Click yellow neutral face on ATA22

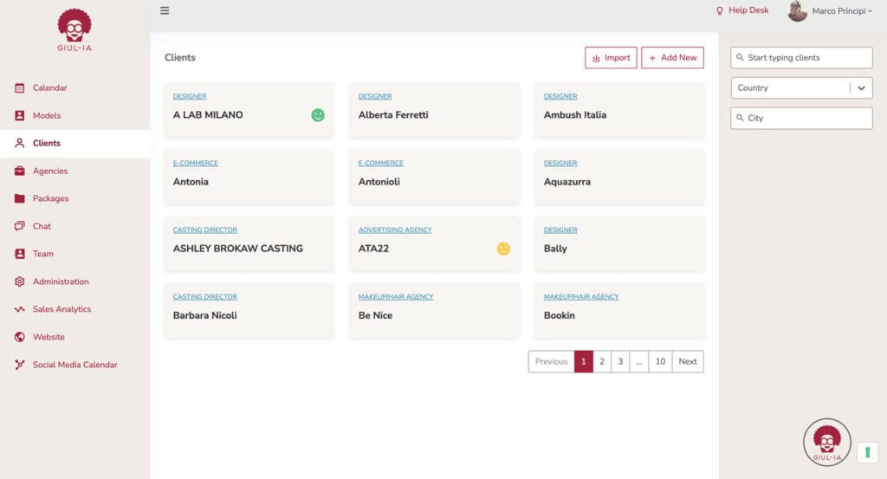tap(503, 249)
